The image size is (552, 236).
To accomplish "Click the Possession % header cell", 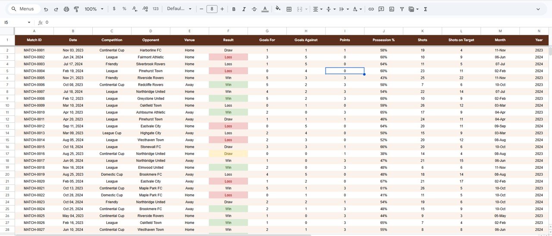I will pos(383,40).
